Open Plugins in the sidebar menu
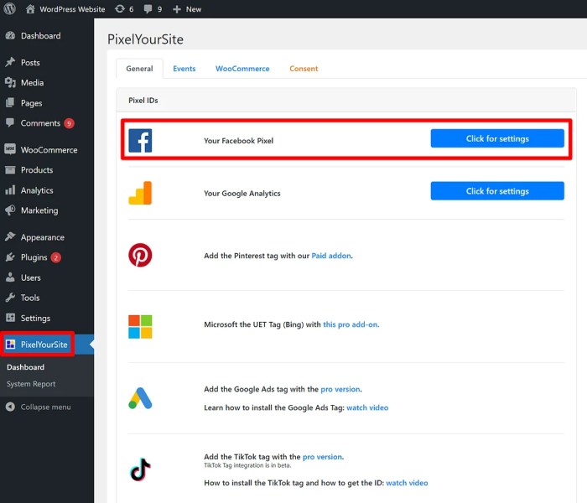The width and height of the screenshot is (587, 503). pyautogui.click(x=34, y=257)
